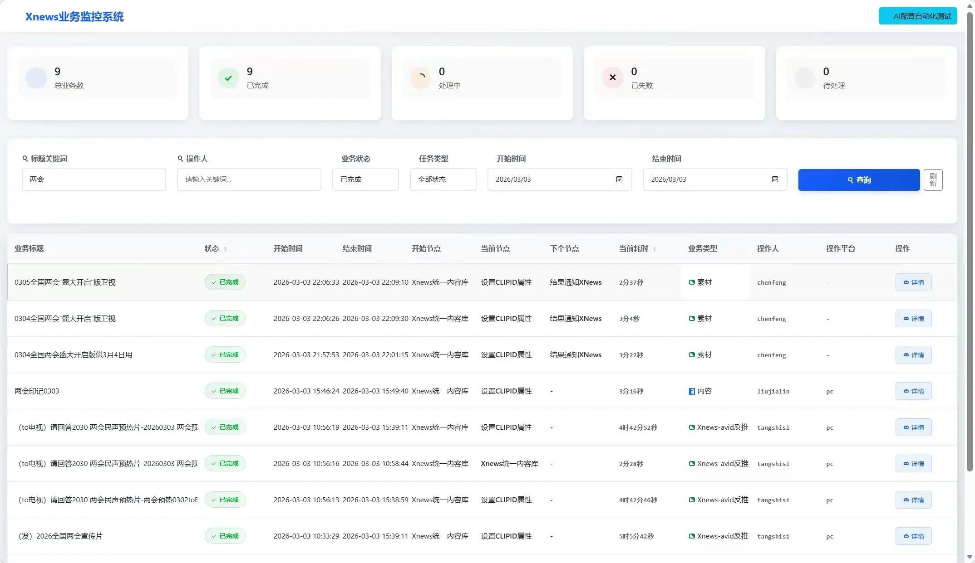Screen dimensions: 975x563
Task: View details of 两会印记0303 row
Action: click(913, 391)
